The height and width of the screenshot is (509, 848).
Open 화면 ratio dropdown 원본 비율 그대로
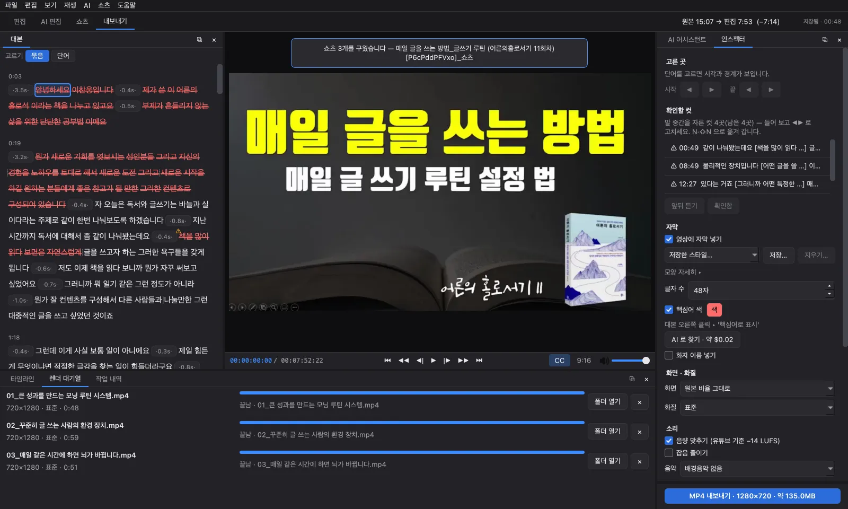(757, 389)
